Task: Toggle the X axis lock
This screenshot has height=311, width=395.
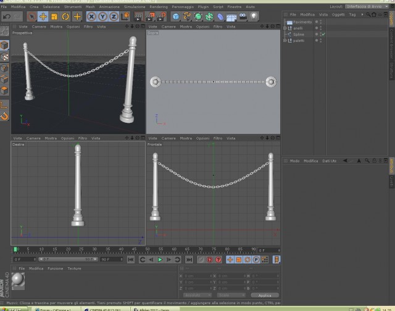Action: (x=91, y=17)
